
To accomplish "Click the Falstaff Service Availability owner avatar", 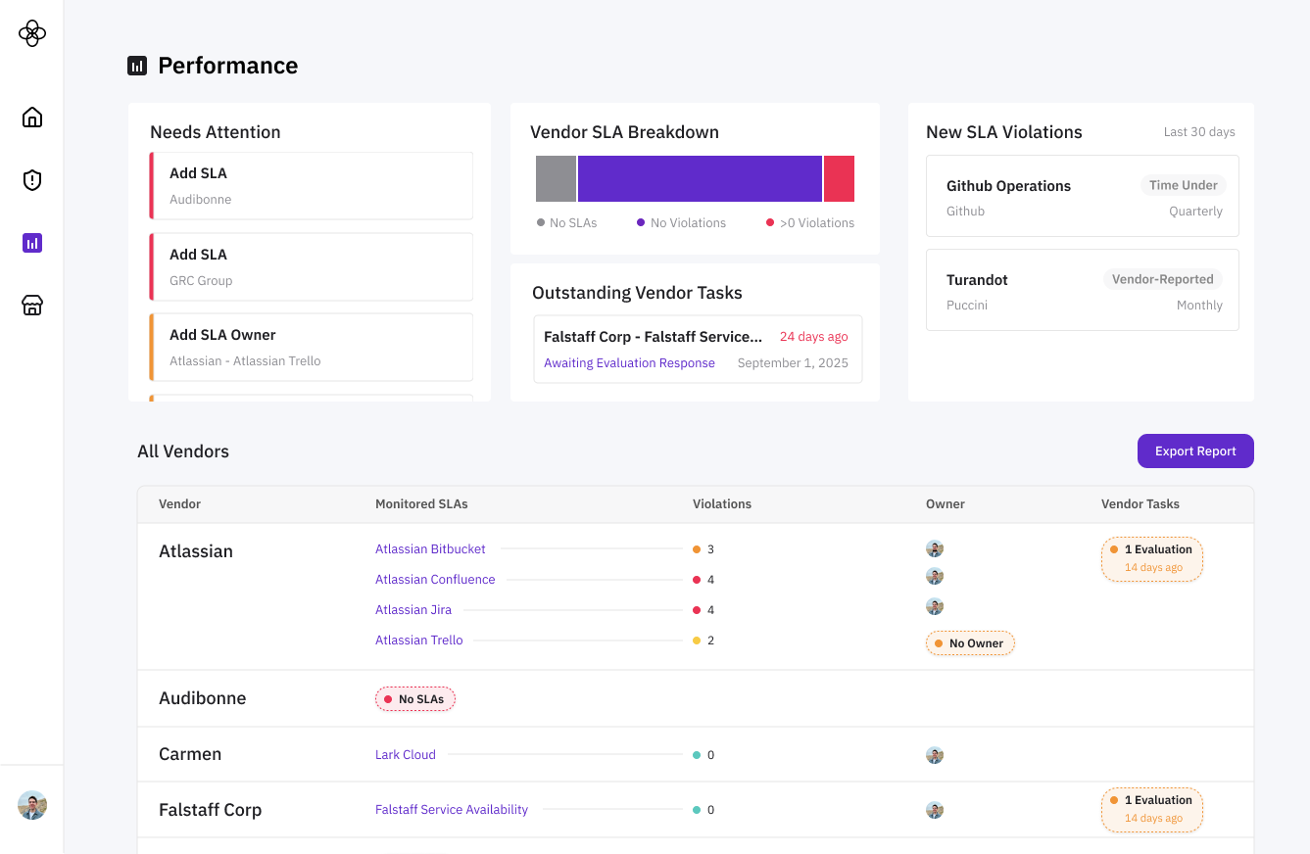I will click(x=935, y=810).
